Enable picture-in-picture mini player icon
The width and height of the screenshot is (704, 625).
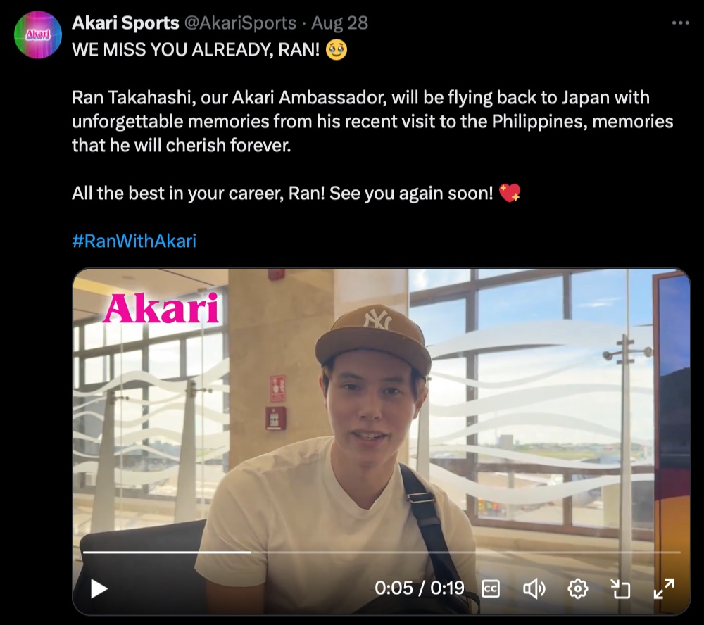point(620,588)
